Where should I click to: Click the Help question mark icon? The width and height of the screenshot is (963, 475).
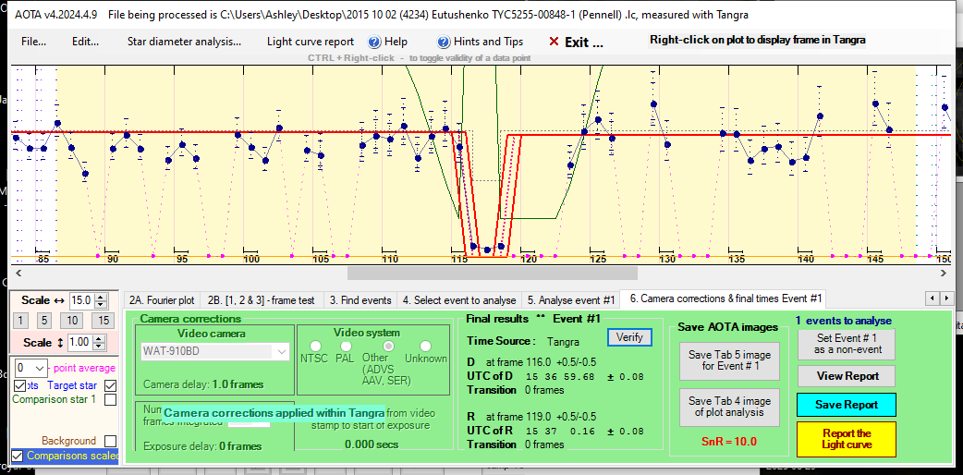[x=374, y=42]
